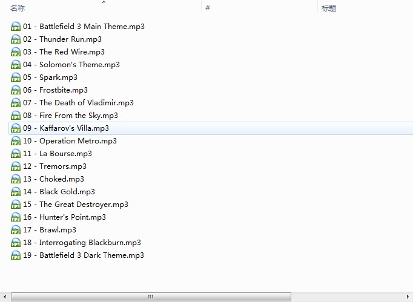Select file 18 - Interrogating Blackburn.mp3
The width and height of the screenshot is (413, 302).
tap(82, 243)
